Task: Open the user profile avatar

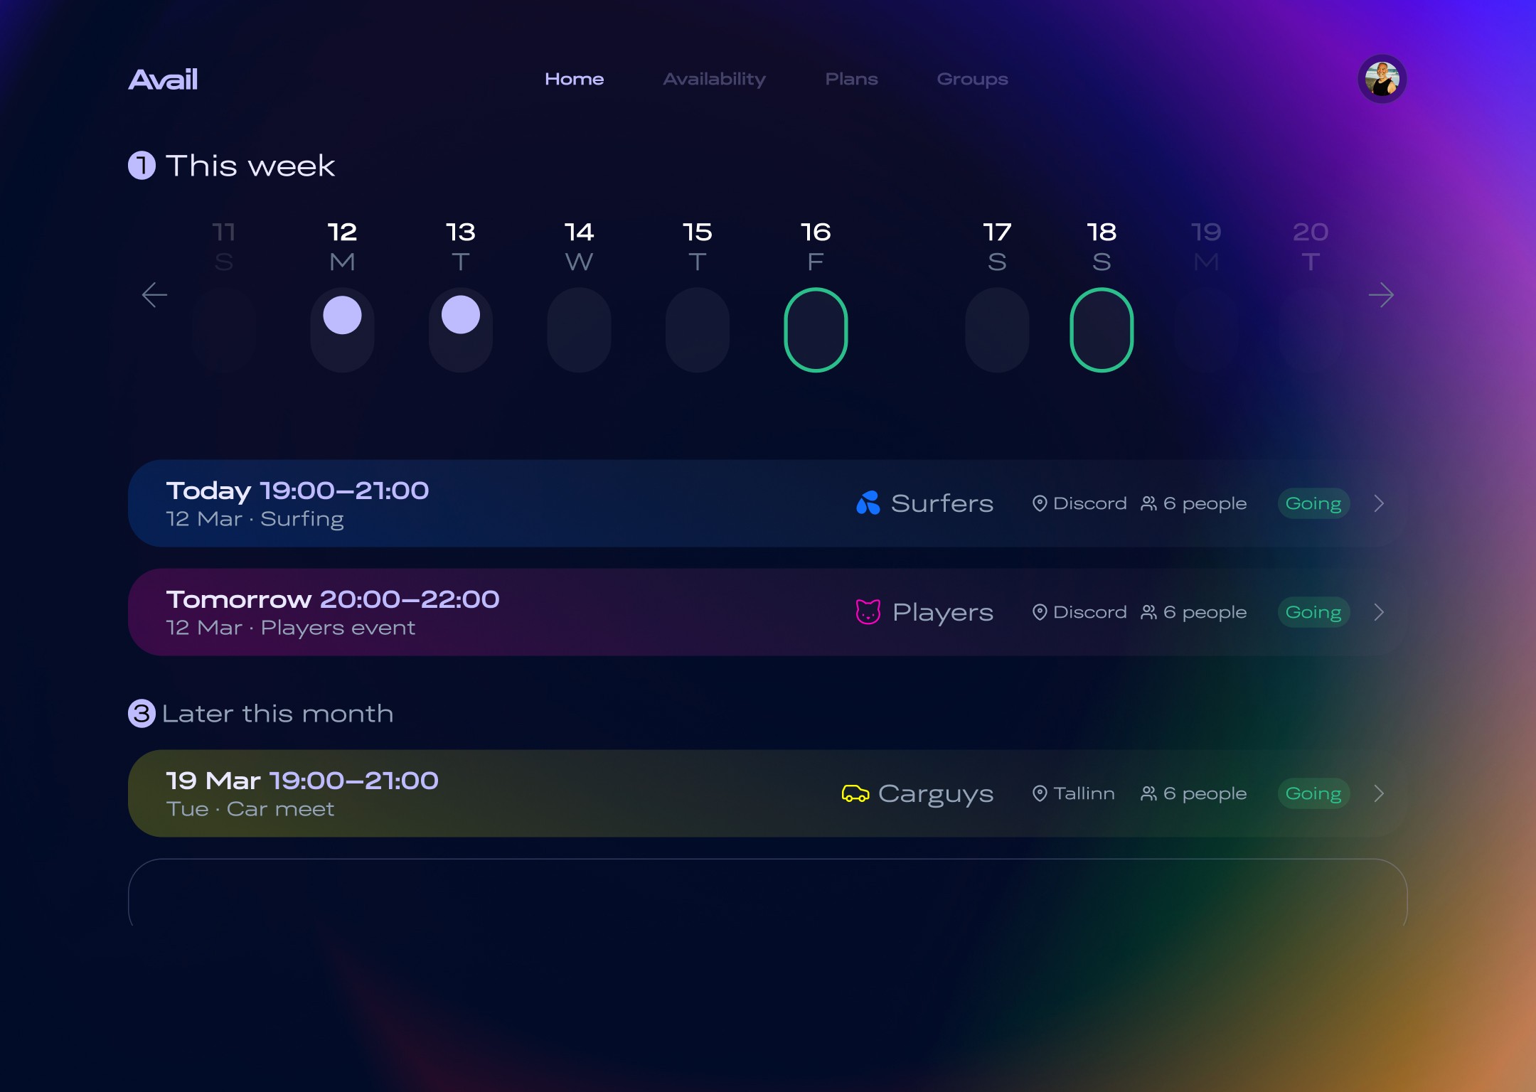Action: click(x=1382, y=79)
